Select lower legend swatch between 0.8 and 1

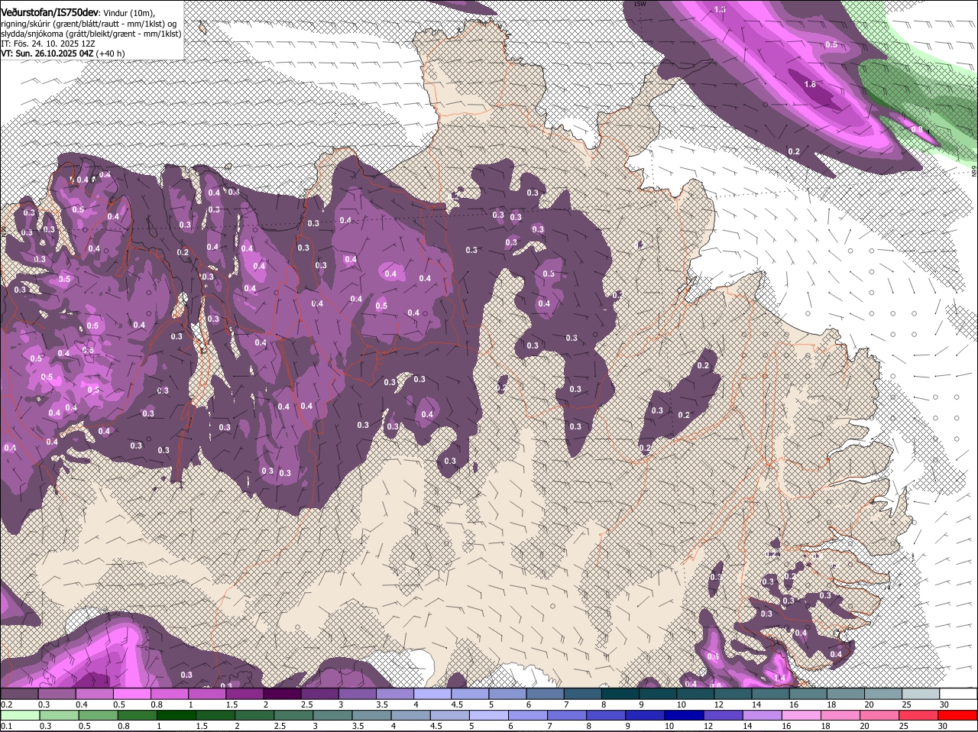click(138, 715)
